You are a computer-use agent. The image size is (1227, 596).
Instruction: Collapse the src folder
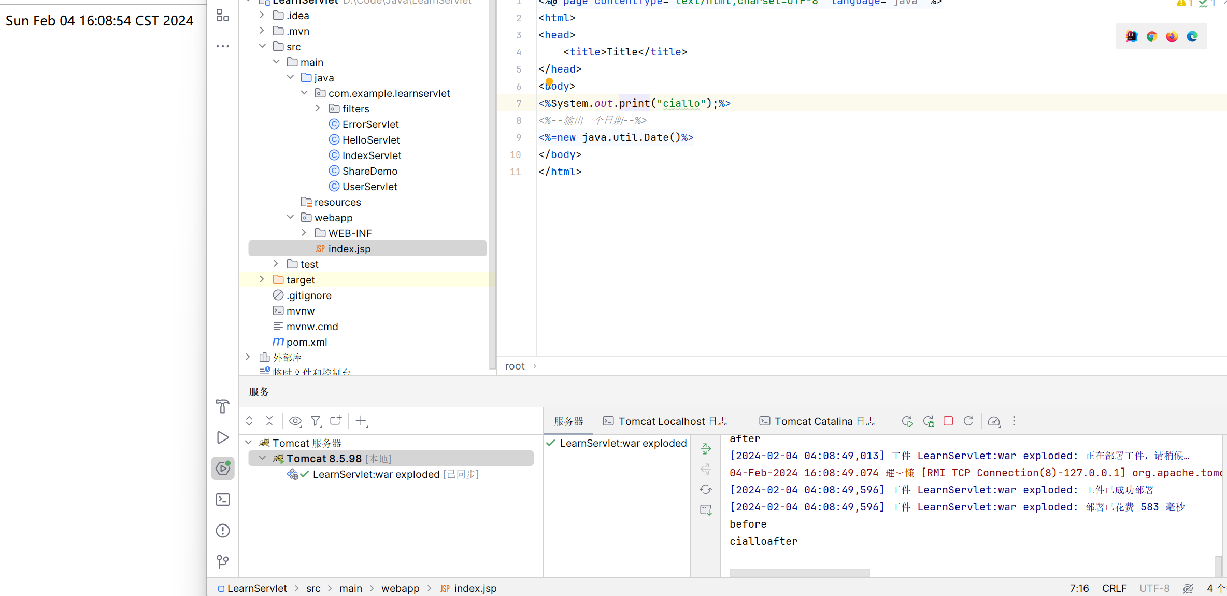262,46
